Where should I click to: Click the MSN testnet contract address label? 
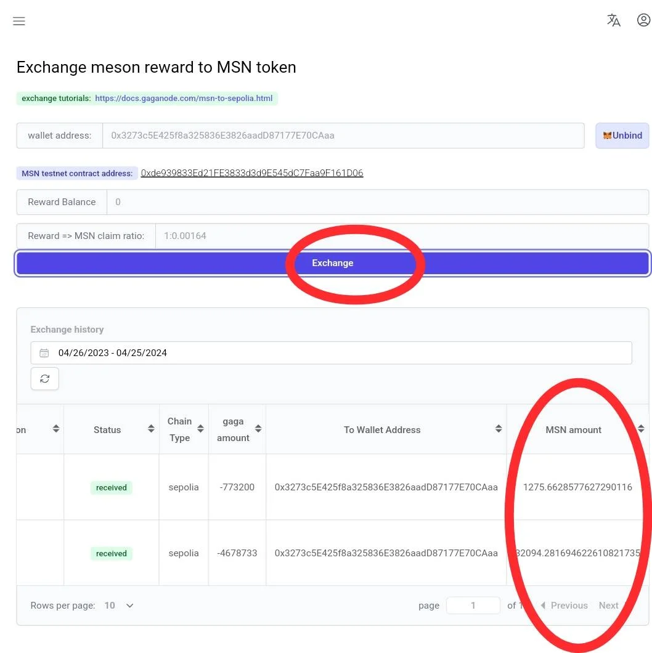[x=77, y=173]
